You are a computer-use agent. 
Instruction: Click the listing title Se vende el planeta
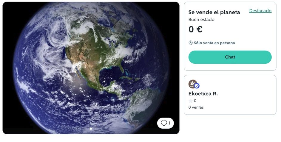(x=214, y=12)
